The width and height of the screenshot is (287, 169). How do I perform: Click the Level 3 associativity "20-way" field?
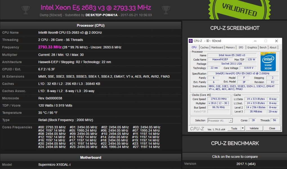pos(273,112)
